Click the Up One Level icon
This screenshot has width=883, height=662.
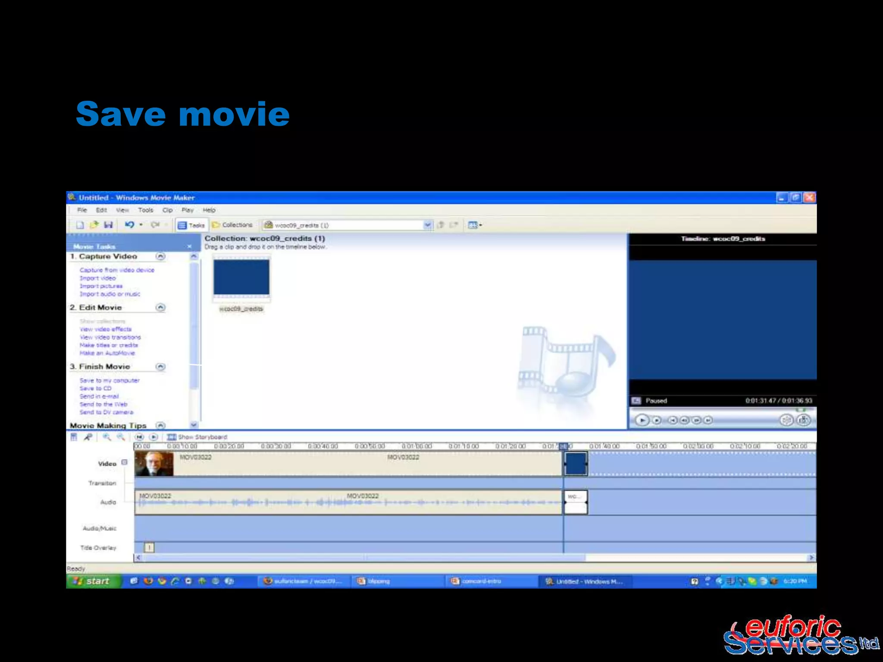tap(441, 225)
